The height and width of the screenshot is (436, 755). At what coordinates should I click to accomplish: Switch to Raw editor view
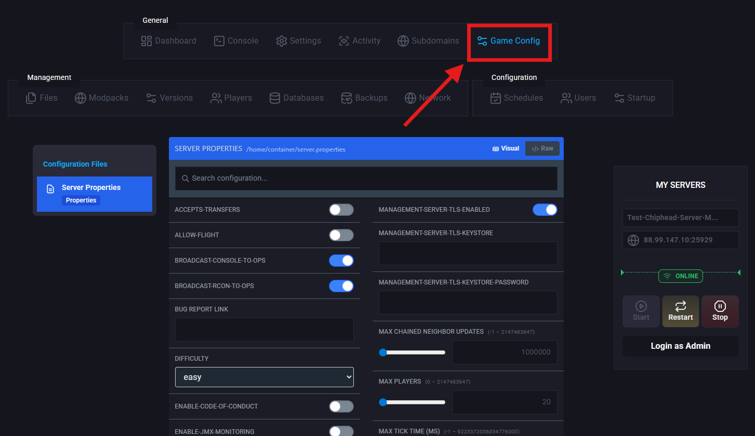click(x=542, y=148)
